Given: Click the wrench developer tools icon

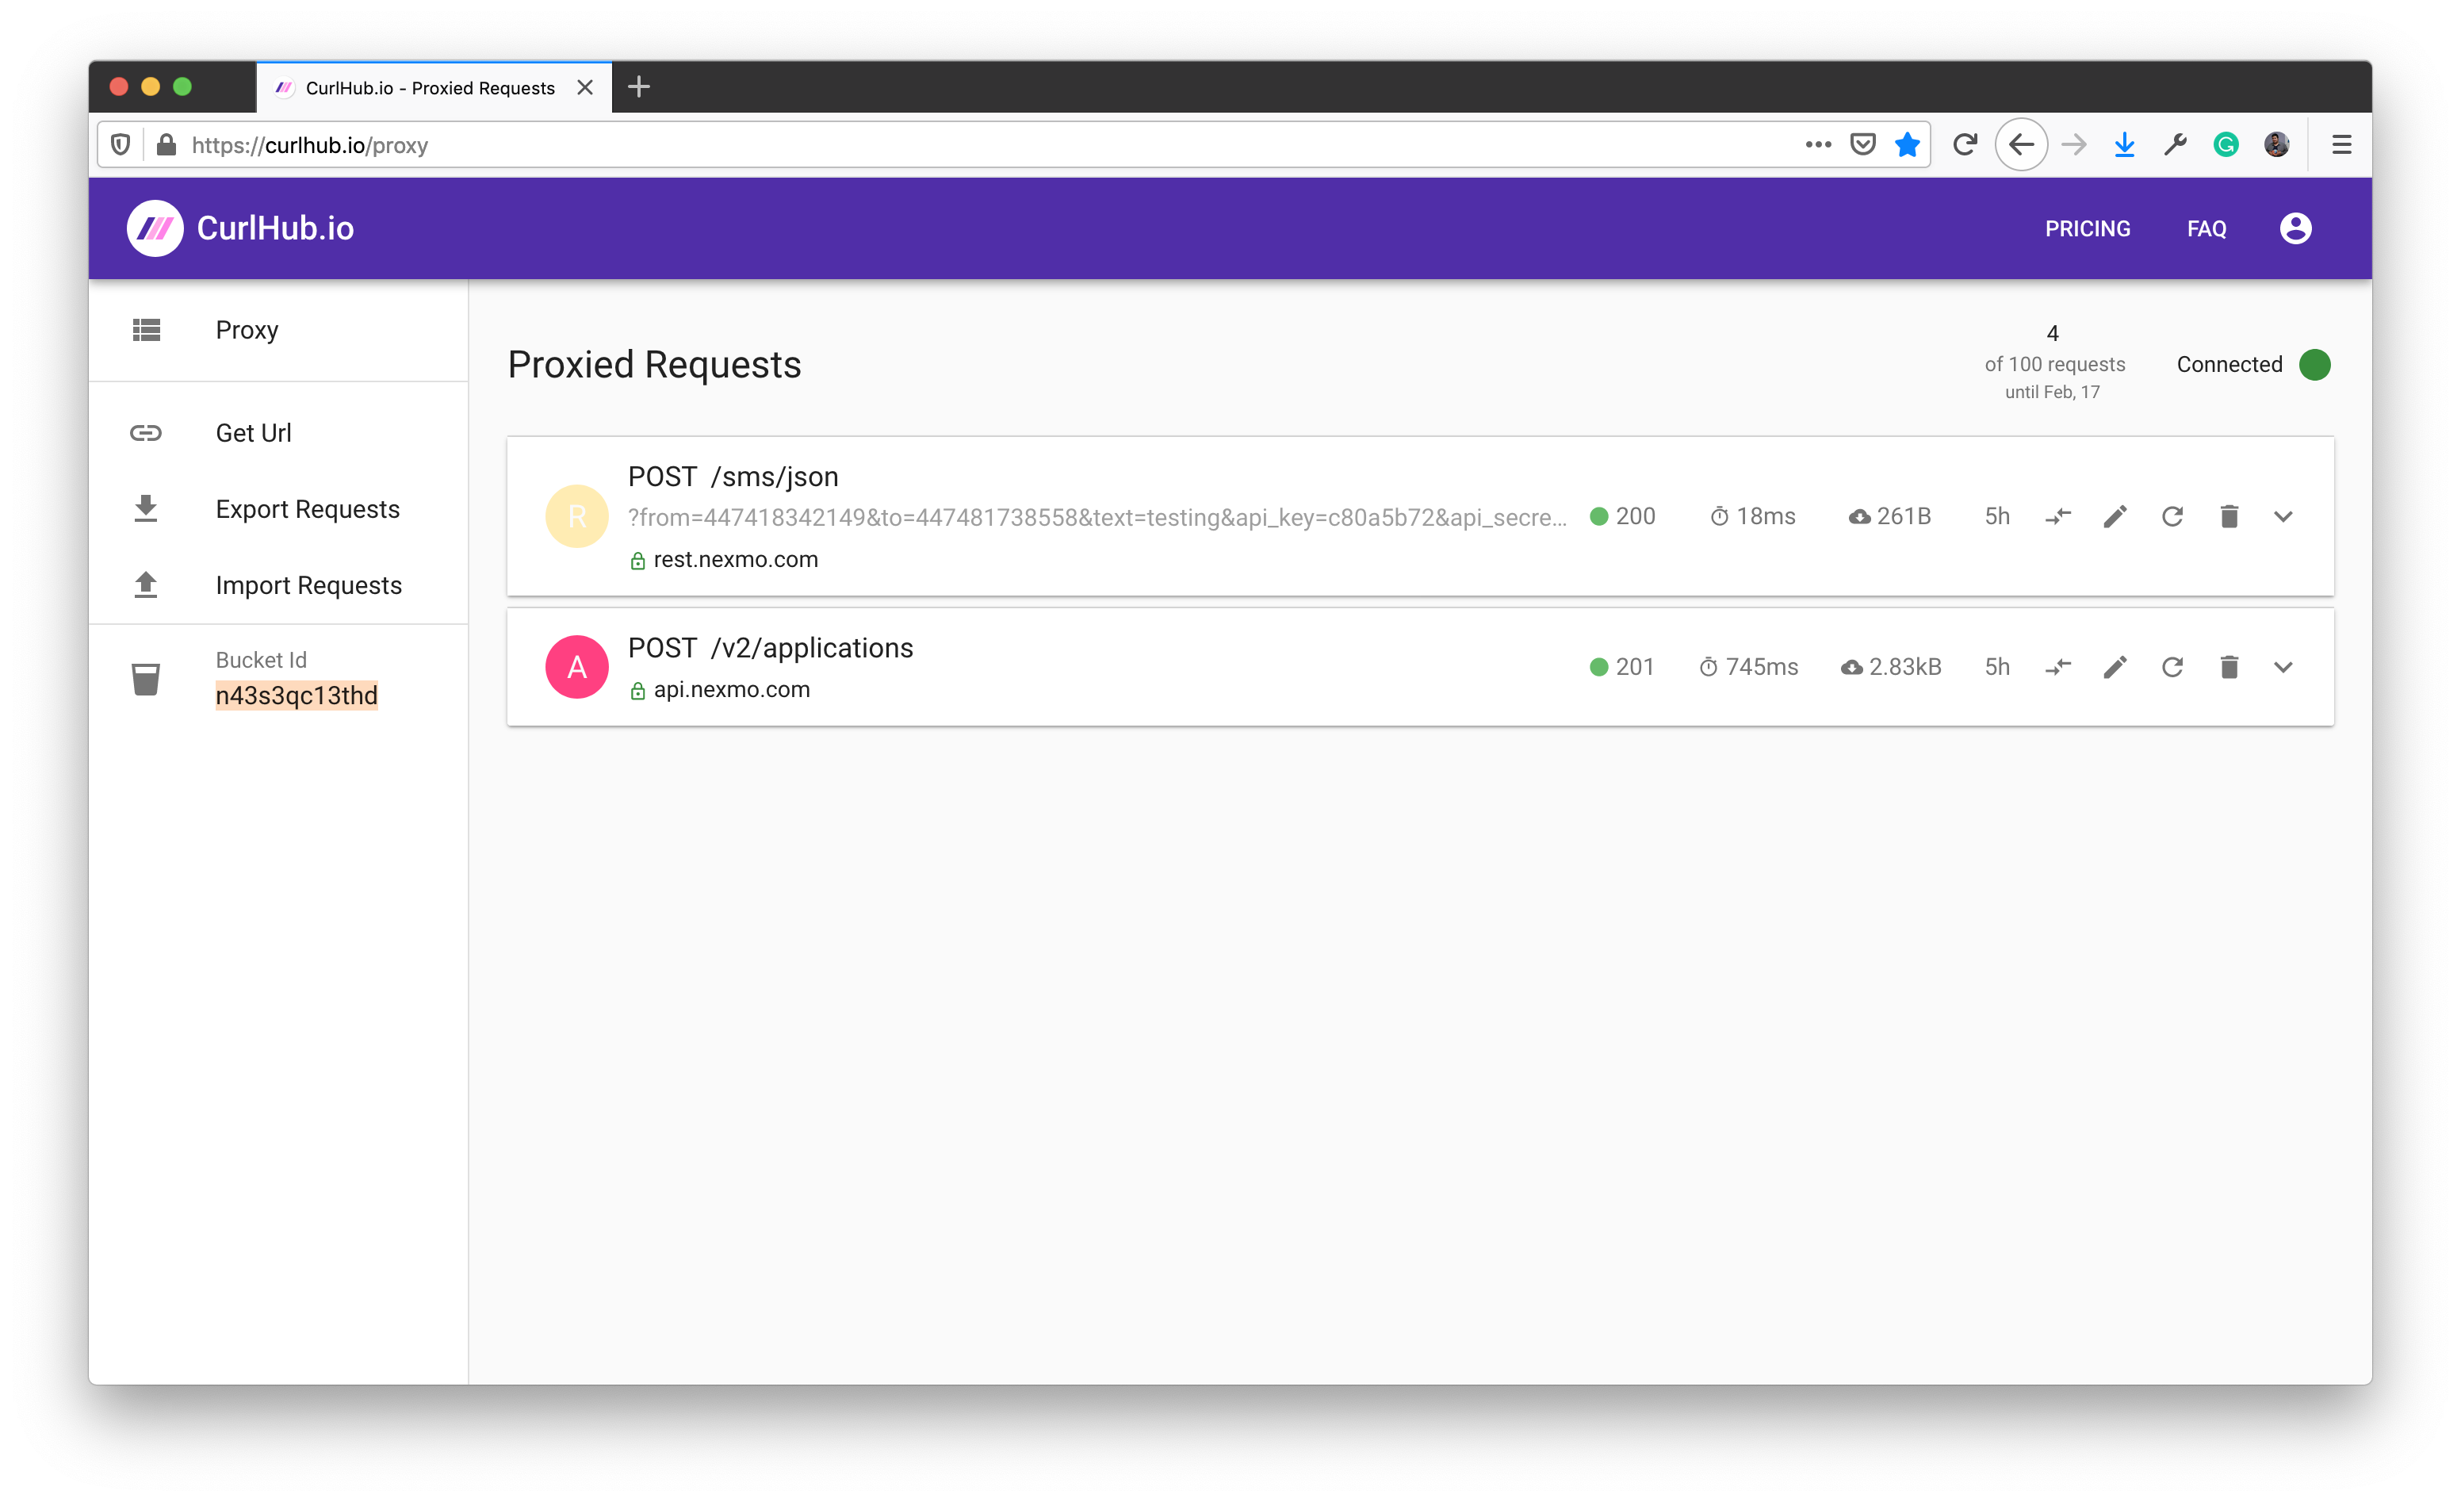Looking at the screenshot, I should pyautogui.click(x=2176, y=145).
